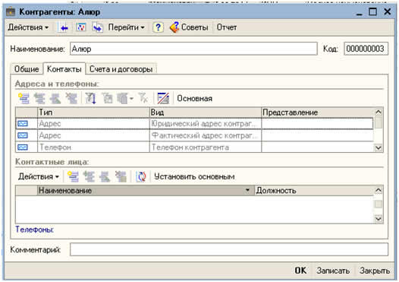Click the Отчет button
This screenshot has height=282, width=399.
(227, 27)
